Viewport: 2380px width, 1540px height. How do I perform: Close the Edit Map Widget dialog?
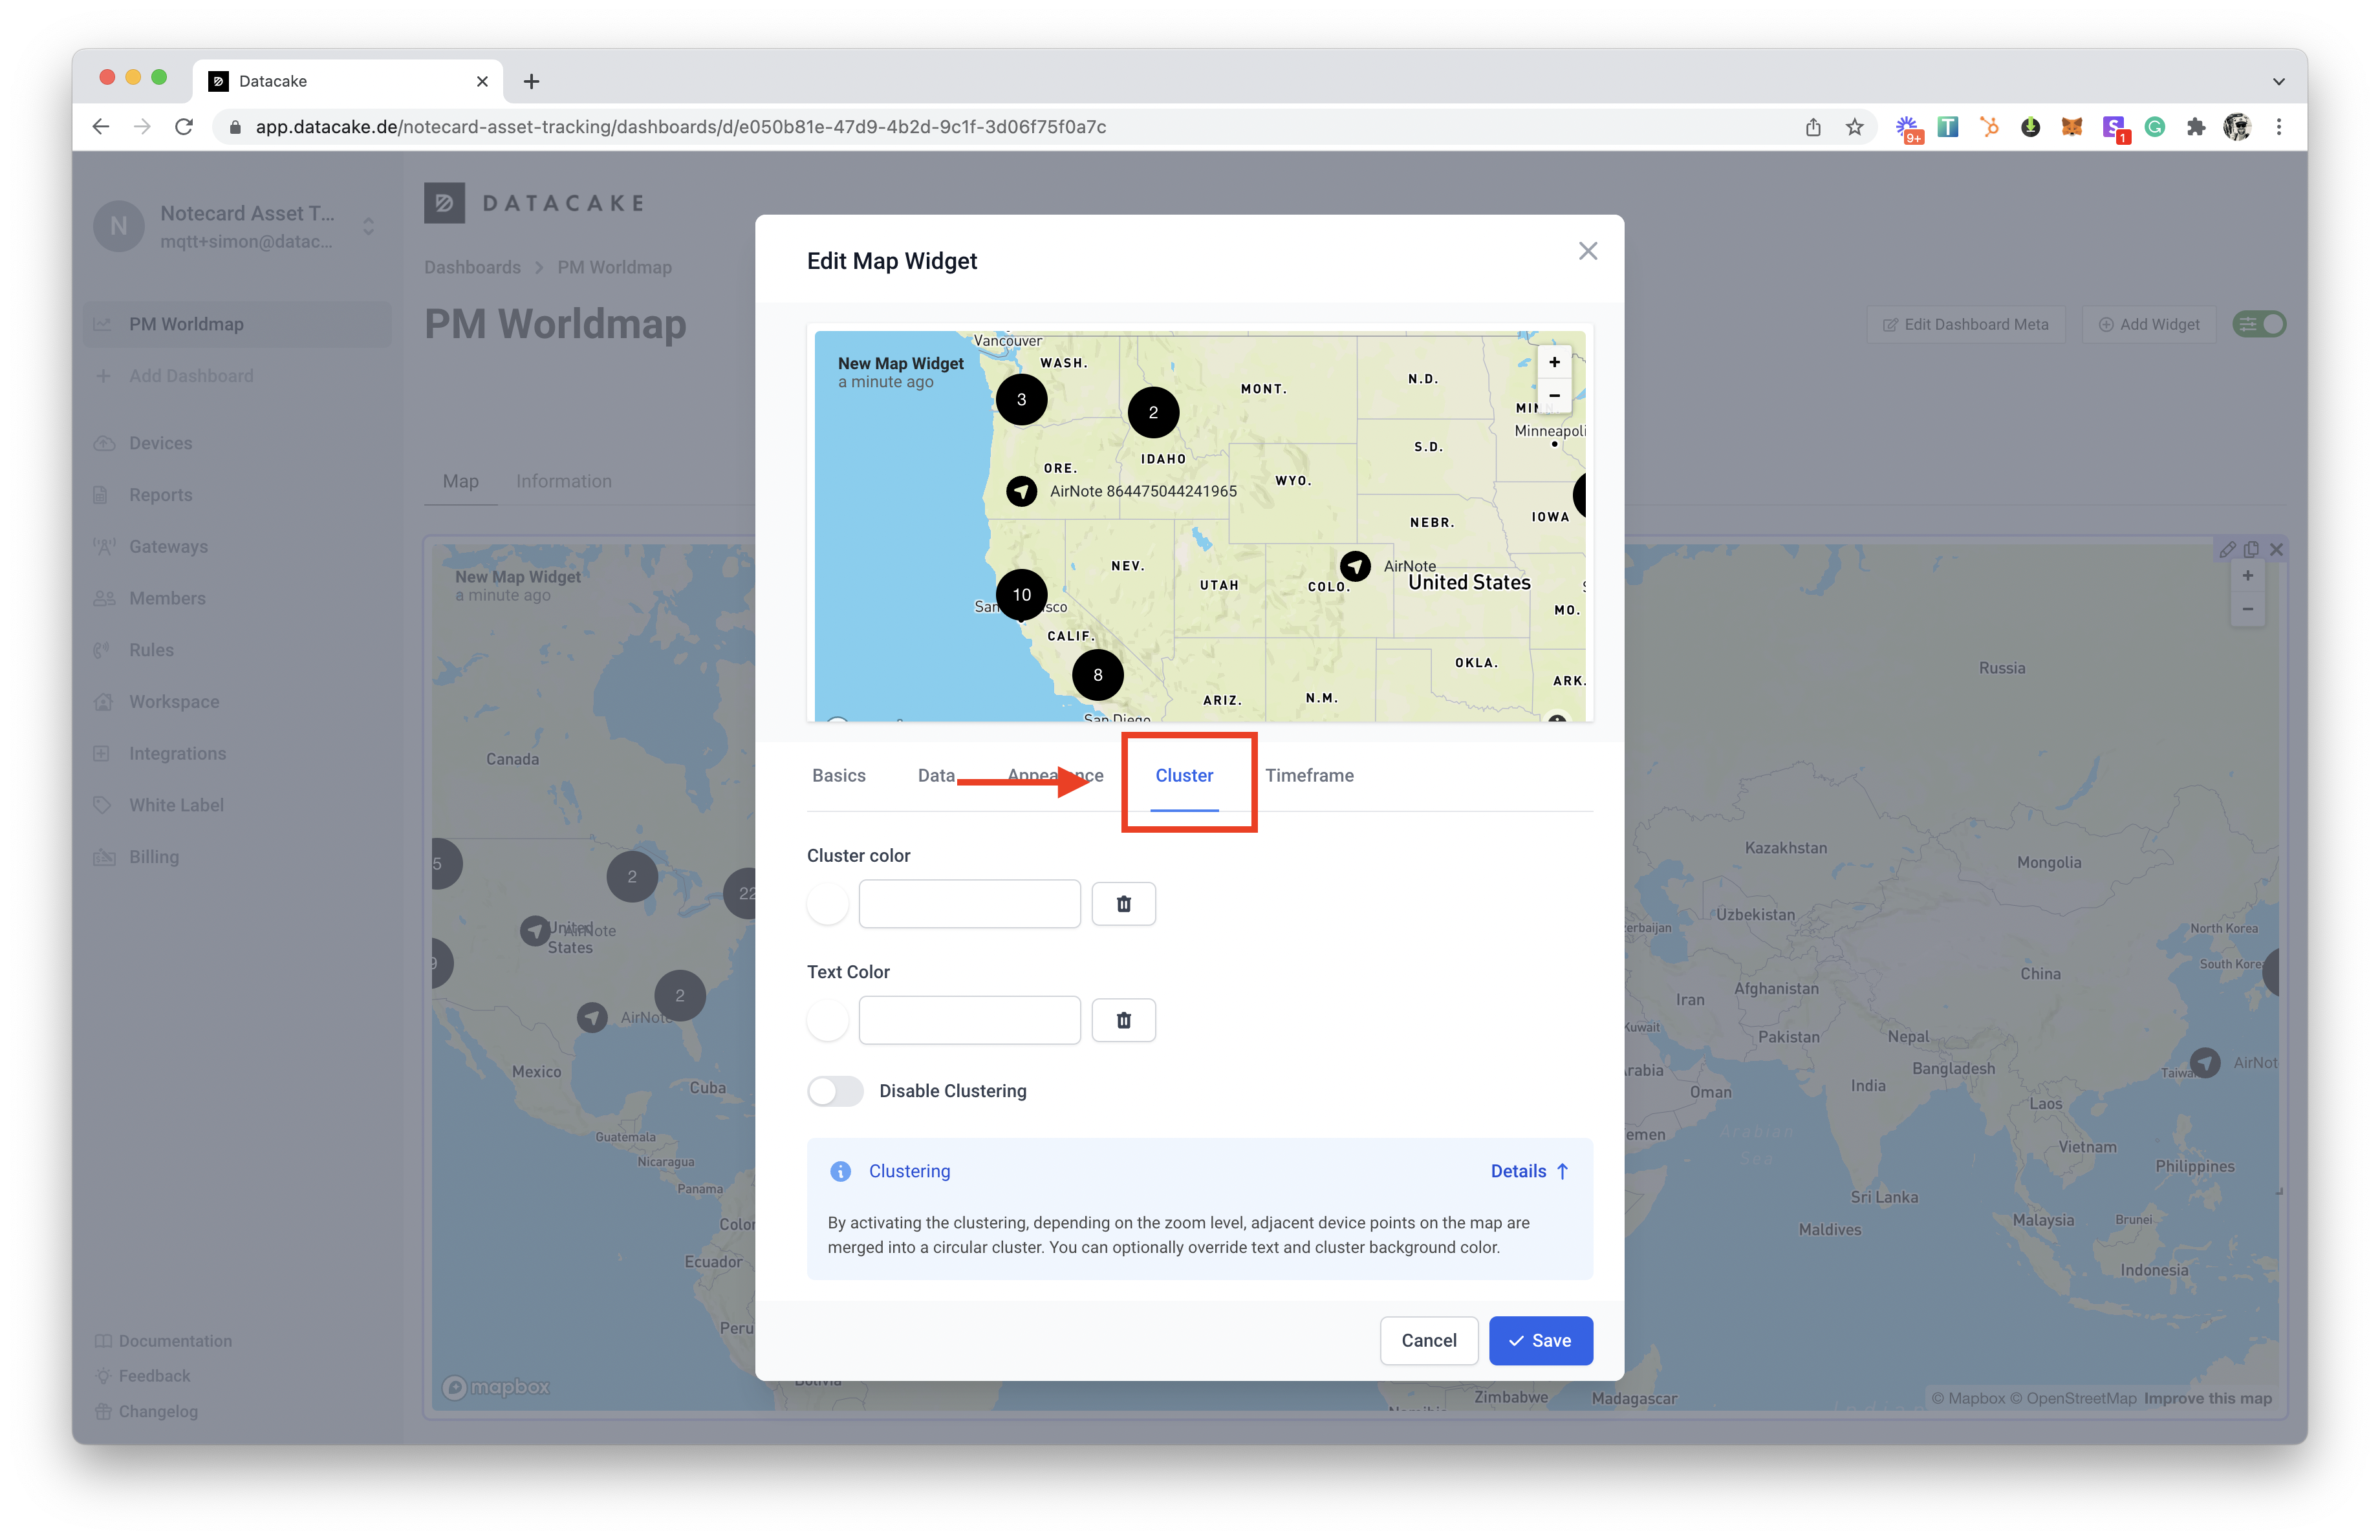1587,252
